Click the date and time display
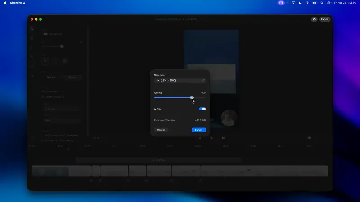 [345, 3]
